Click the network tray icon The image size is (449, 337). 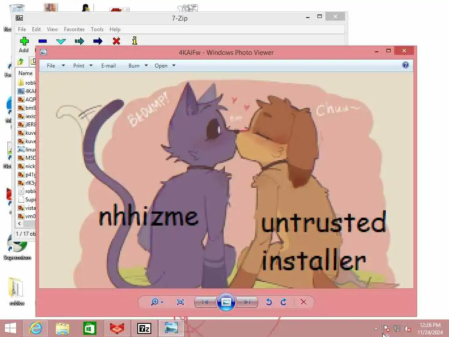[397, 329]
